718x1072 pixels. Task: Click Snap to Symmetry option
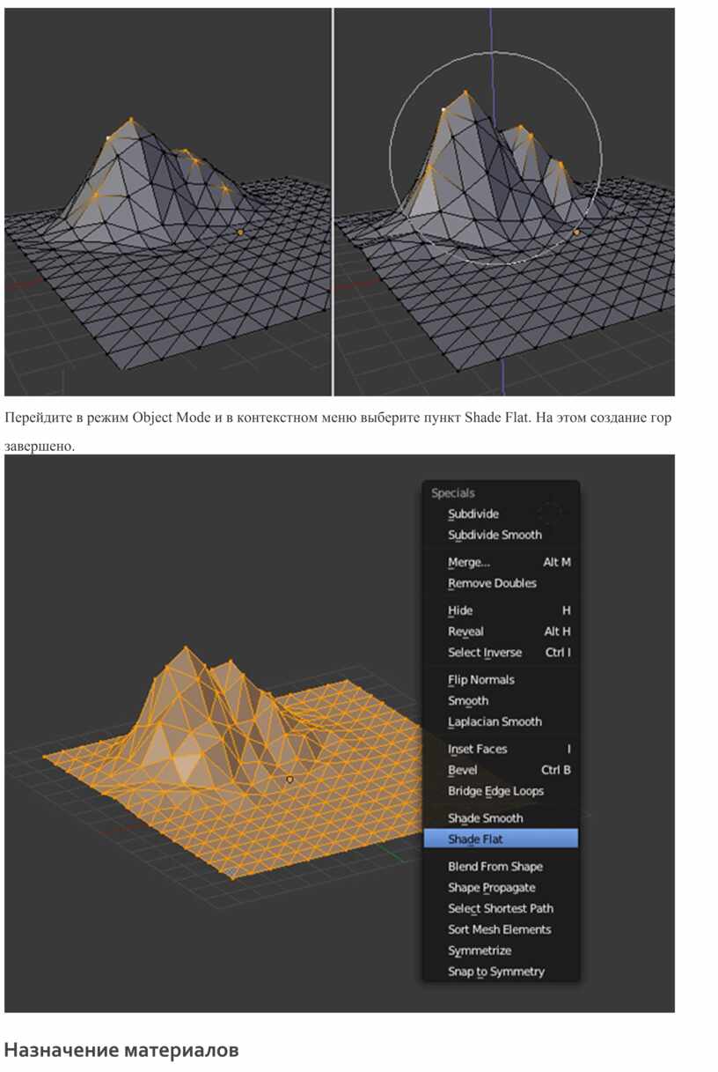tap(501, 972)
